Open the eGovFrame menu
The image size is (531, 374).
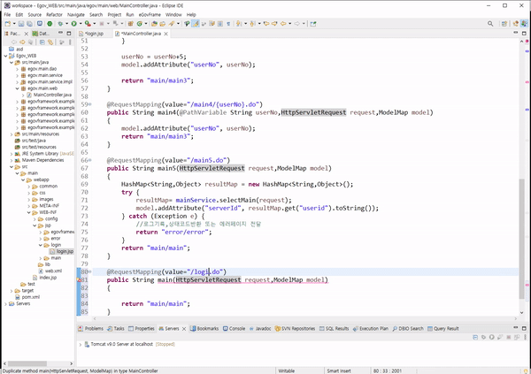(150, 15)
